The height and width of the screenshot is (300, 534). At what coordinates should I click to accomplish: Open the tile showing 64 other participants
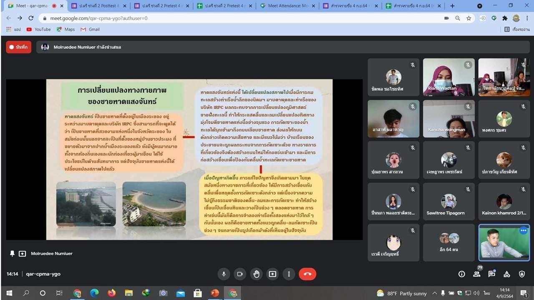point(448,242)
